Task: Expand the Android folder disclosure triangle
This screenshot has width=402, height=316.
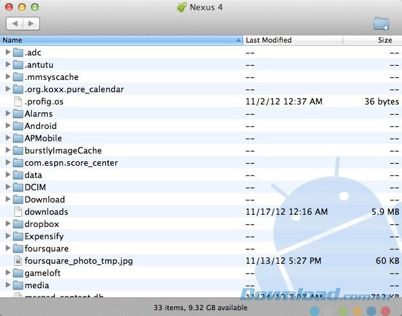Action: tap(8, 126)
